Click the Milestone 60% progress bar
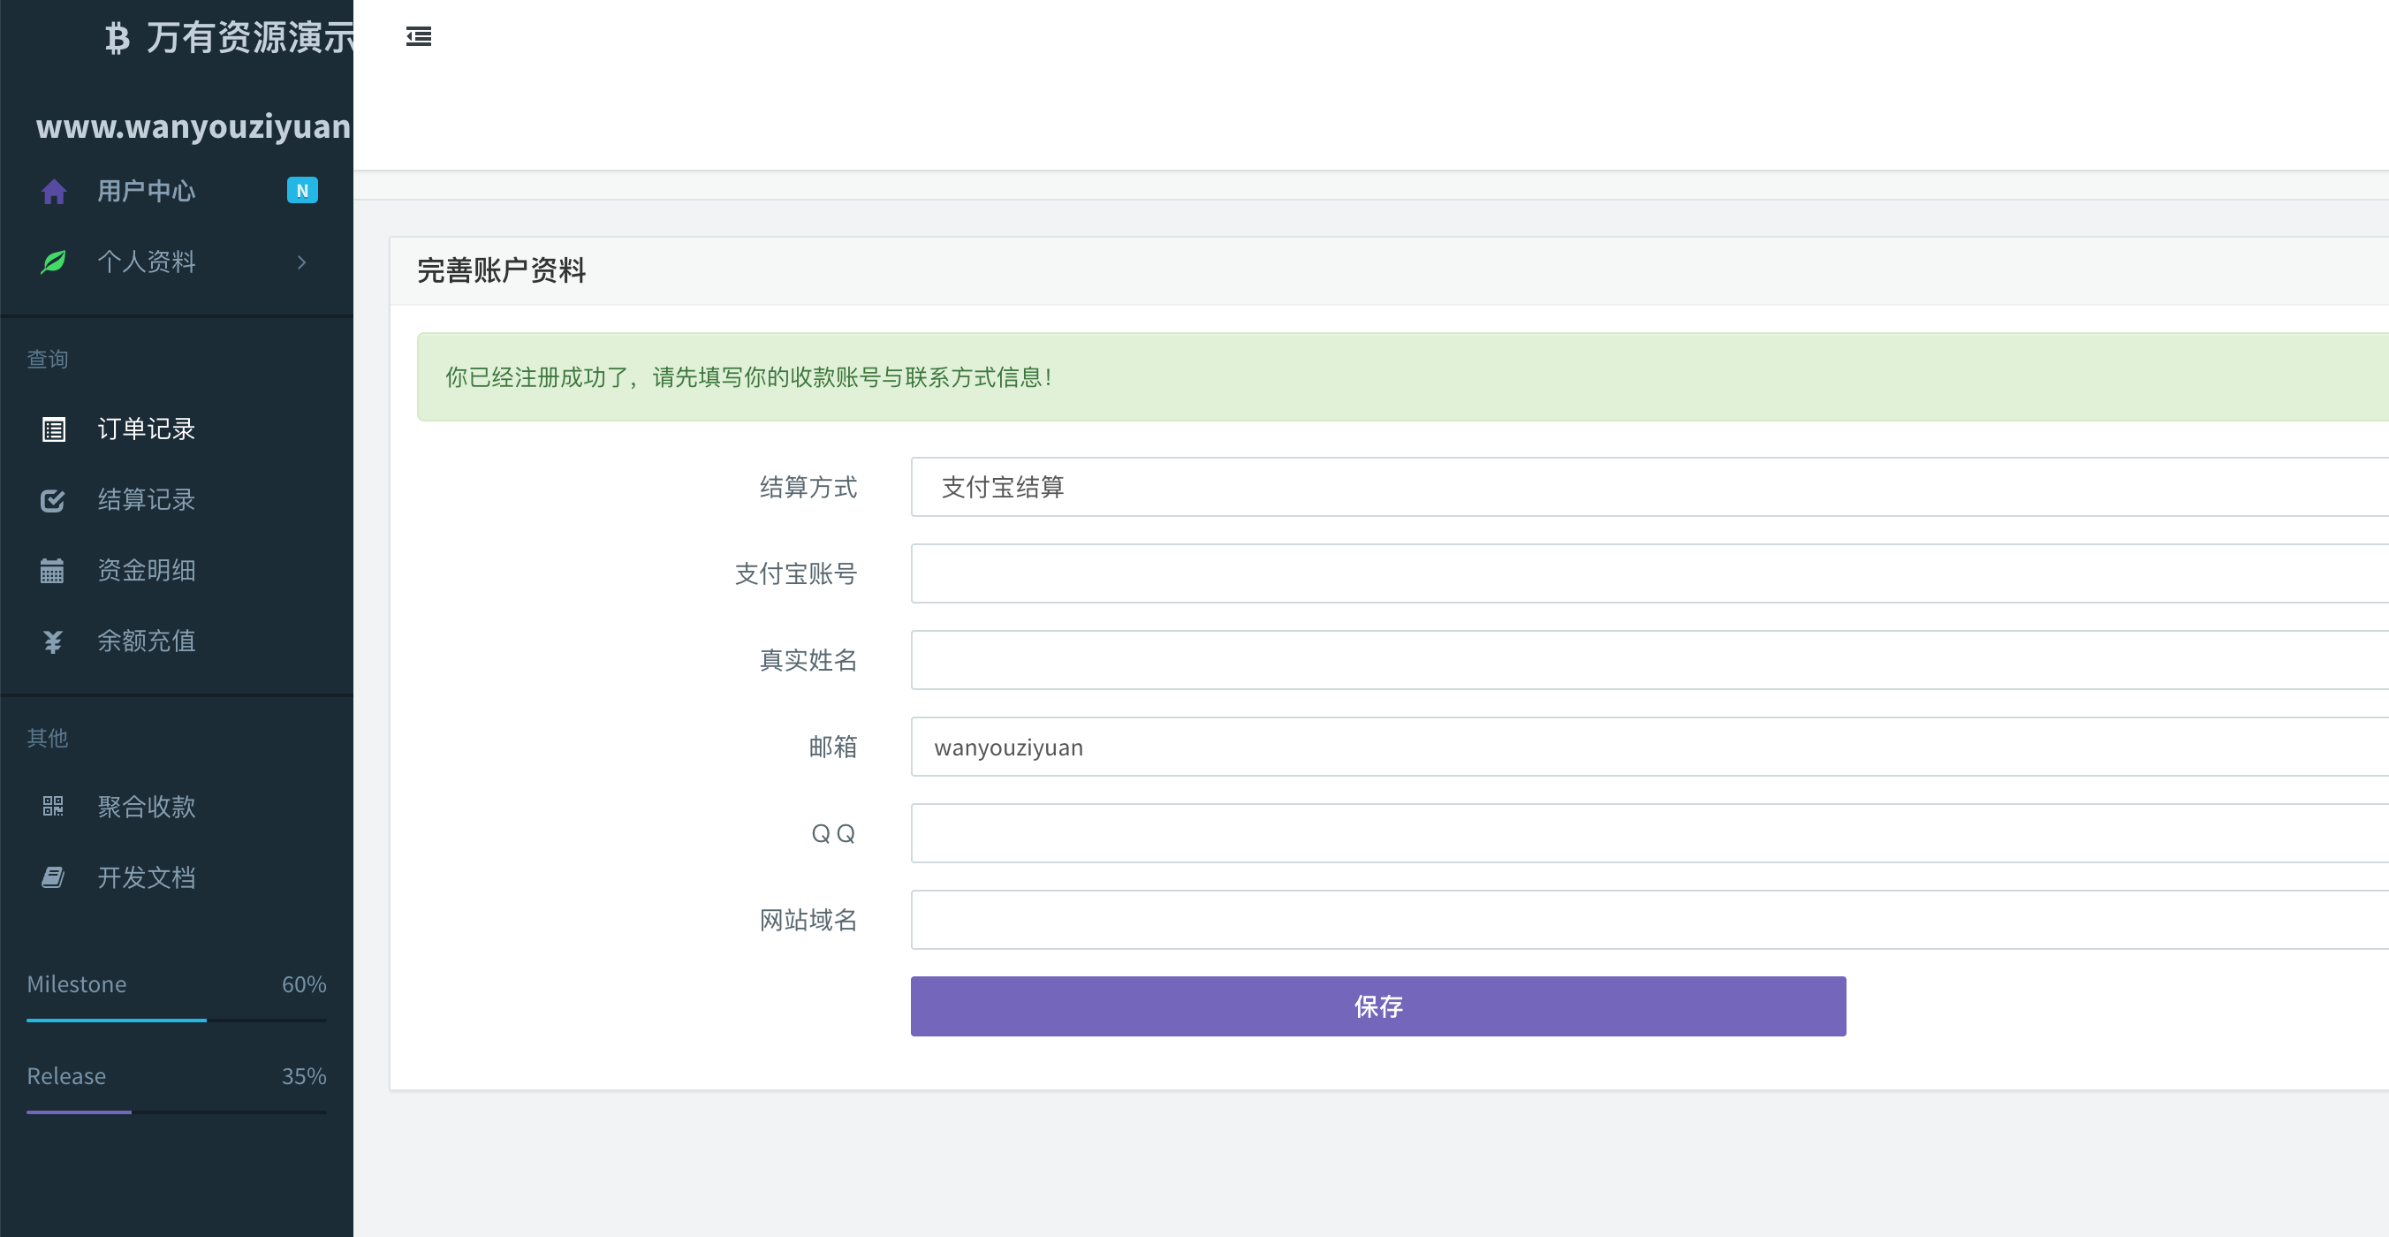The width and height of the screenshot is (2389, 1237). point(176,1020)
